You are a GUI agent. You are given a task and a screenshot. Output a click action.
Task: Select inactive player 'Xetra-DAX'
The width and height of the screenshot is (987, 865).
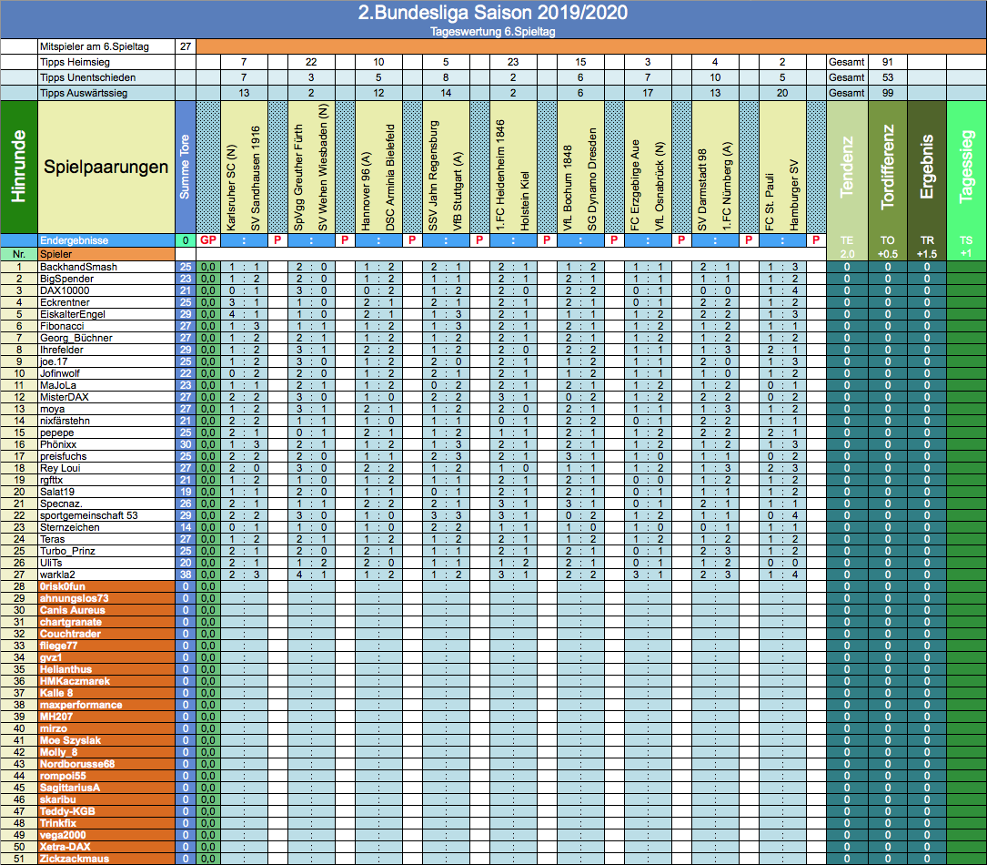[106, 847]
